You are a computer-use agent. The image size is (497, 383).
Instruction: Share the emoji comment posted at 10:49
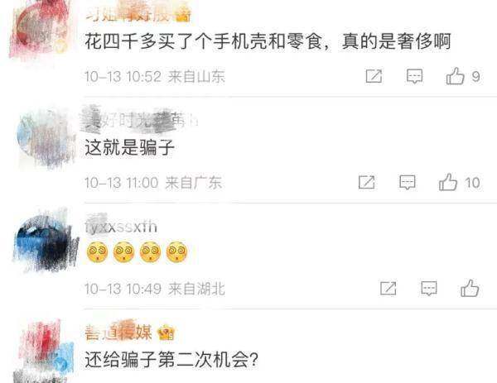[x=388, y=288]
